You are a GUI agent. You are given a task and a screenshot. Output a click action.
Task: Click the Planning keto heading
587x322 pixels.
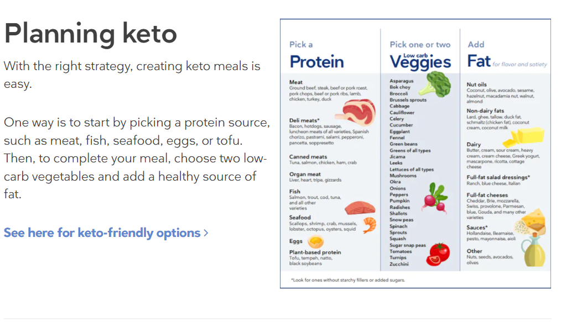click(90, 34)
